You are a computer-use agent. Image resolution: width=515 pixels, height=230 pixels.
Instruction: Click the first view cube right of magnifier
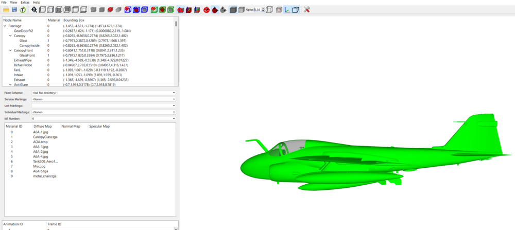(42, 10)
